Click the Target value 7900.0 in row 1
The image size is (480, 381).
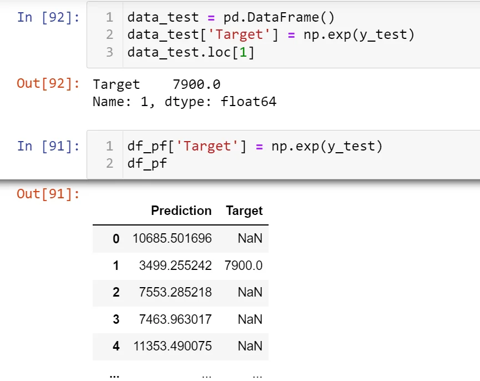(244, 265)
